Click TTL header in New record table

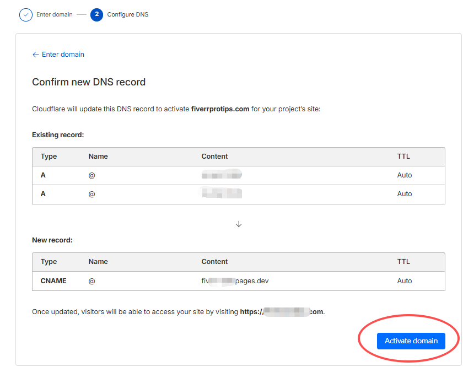coord(403,262)
